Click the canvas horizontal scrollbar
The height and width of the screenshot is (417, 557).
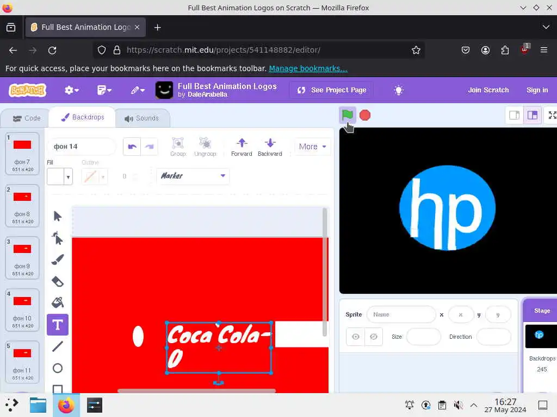(196, 391)
